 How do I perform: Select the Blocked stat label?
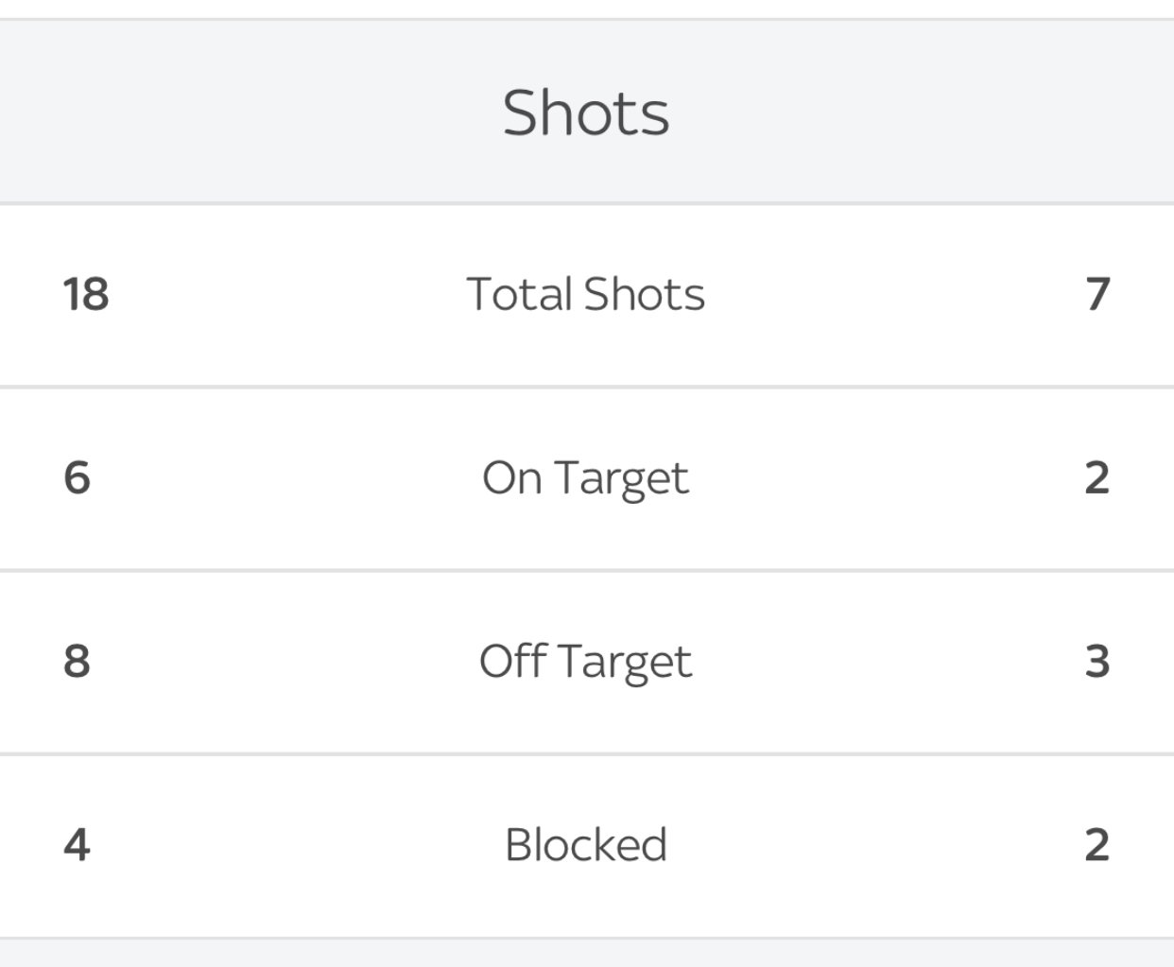tap(586, 845)
